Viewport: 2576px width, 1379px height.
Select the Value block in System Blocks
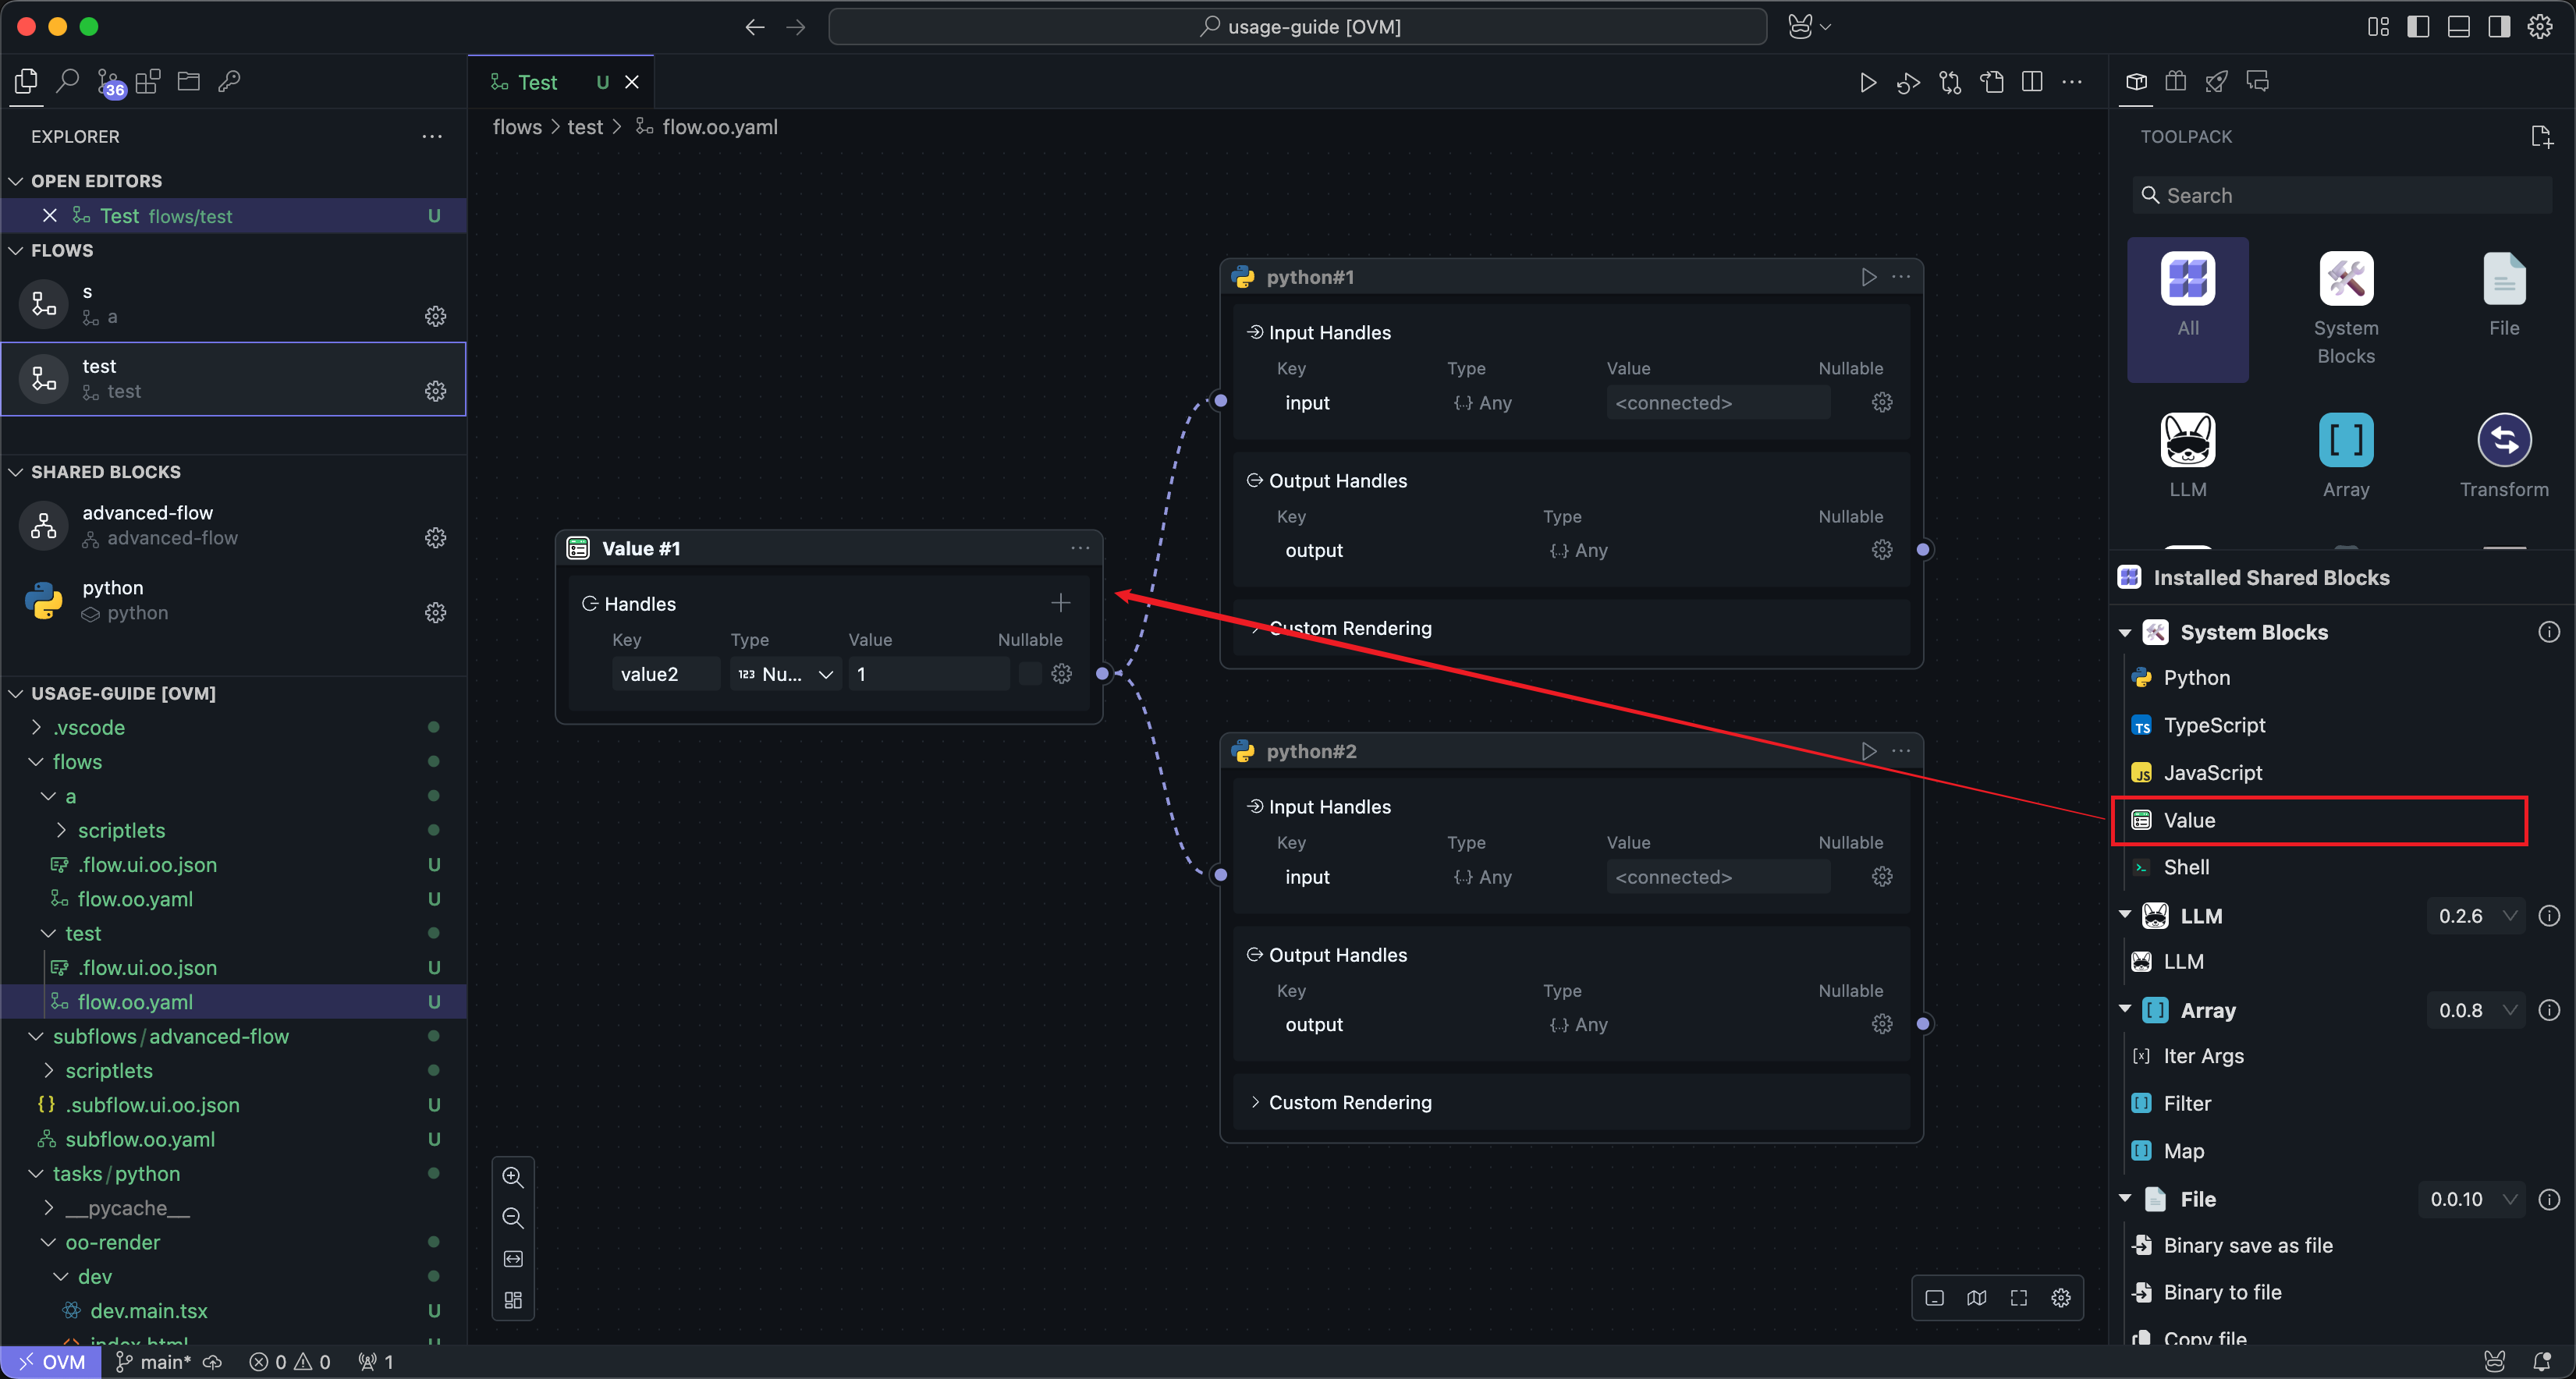tap(2189, 820)
